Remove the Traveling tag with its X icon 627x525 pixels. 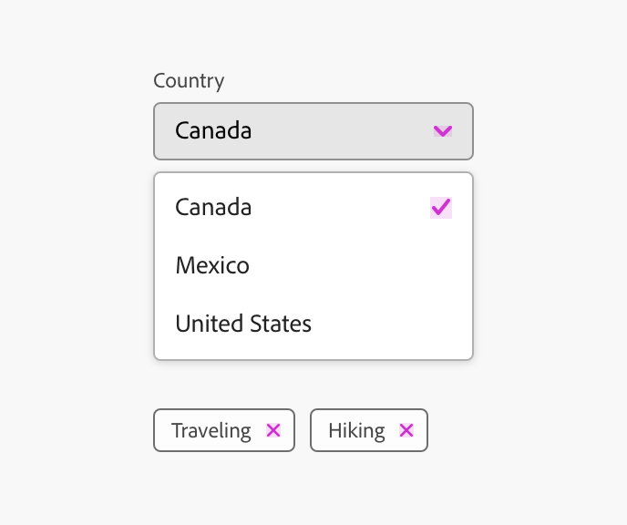tap(273, 430)
